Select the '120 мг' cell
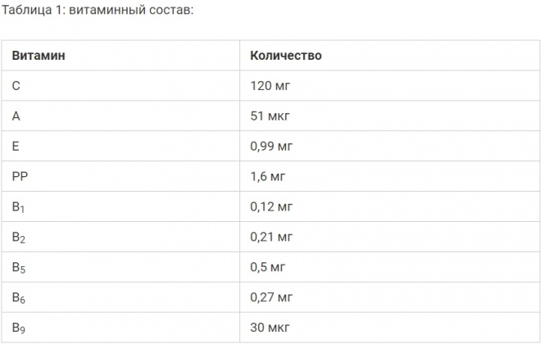This screenshot has width=541, height=344. [270, 85]
